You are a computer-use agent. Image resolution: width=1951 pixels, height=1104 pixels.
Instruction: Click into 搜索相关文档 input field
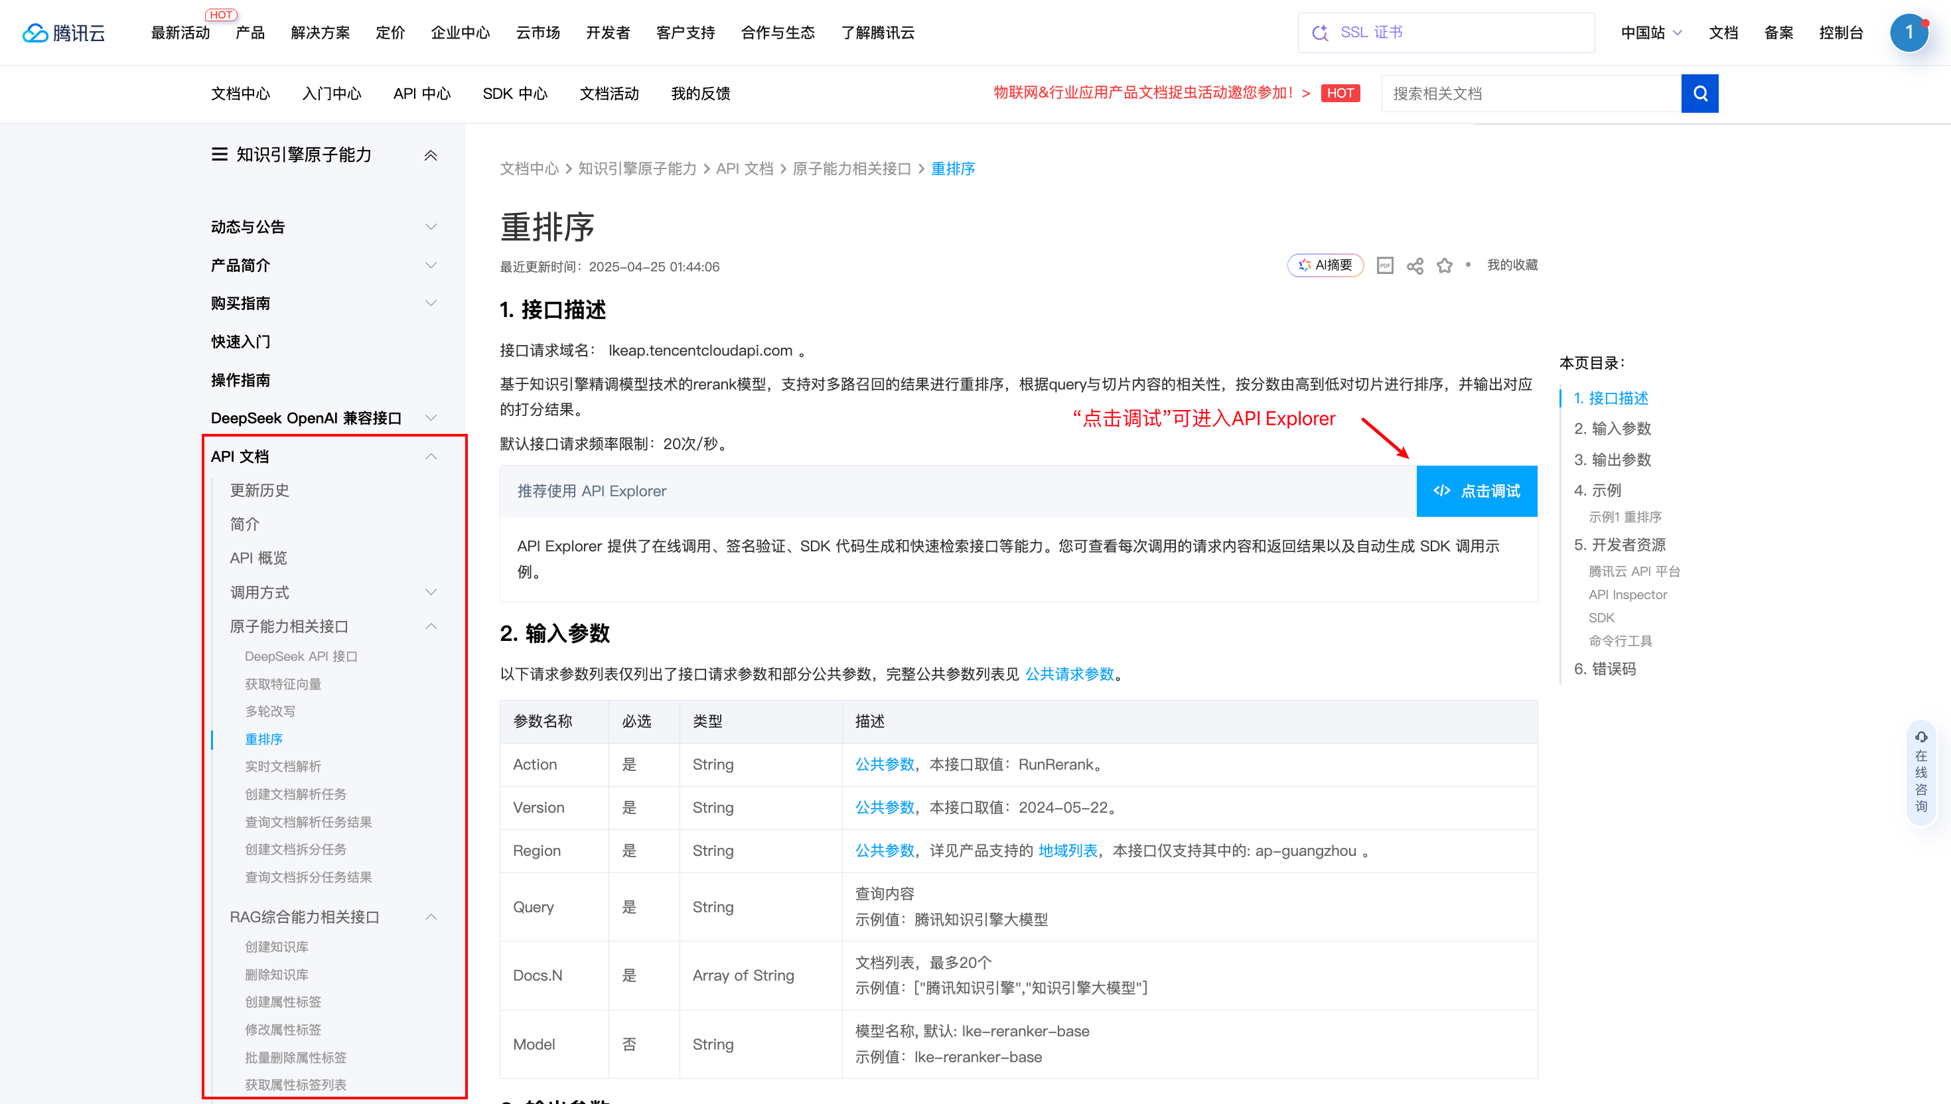[x=1531, y=94]
